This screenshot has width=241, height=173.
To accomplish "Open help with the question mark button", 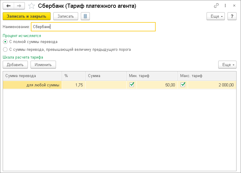I will (232, 16).
